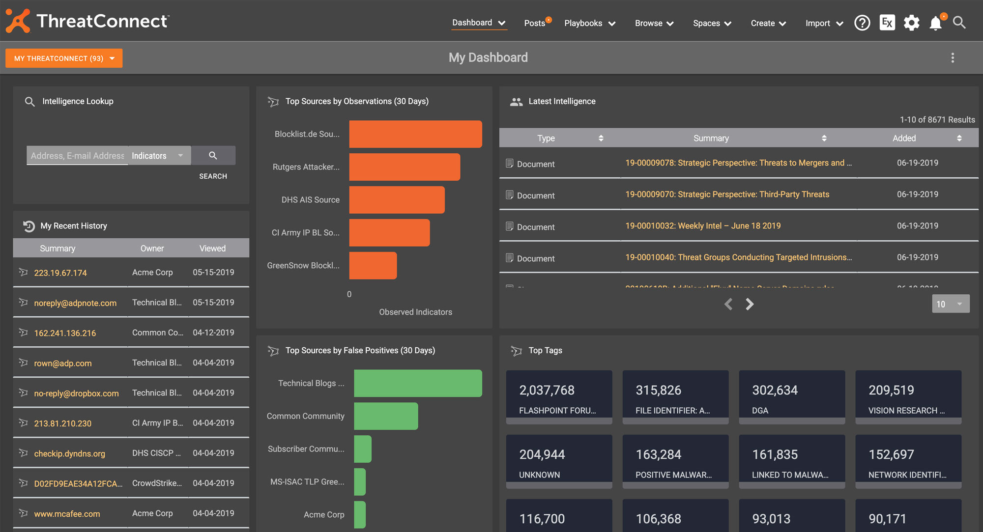Open dashboard three-dot options menu
Viewport: 983px width, 532px height.
click(953, 58)
